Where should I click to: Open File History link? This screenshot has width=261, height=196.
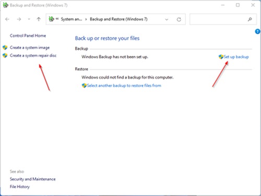[20, 187]
